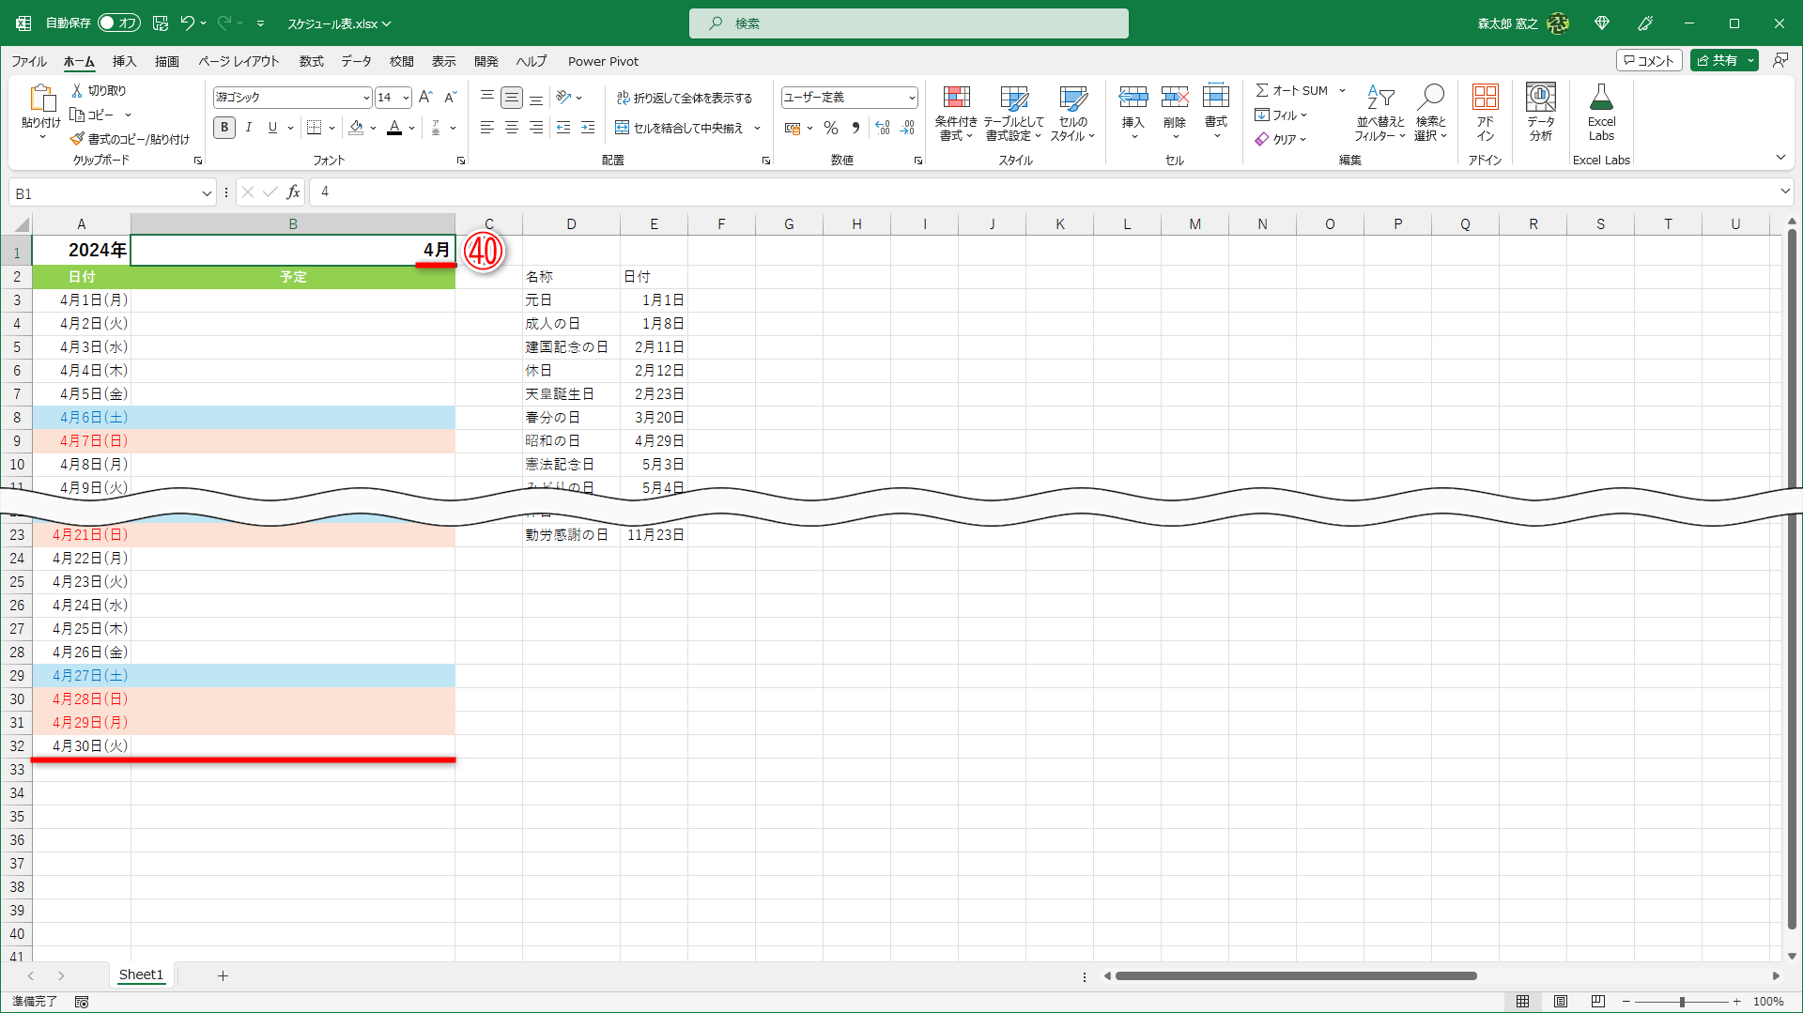Click the Undo arrow icon

(187, 23)
